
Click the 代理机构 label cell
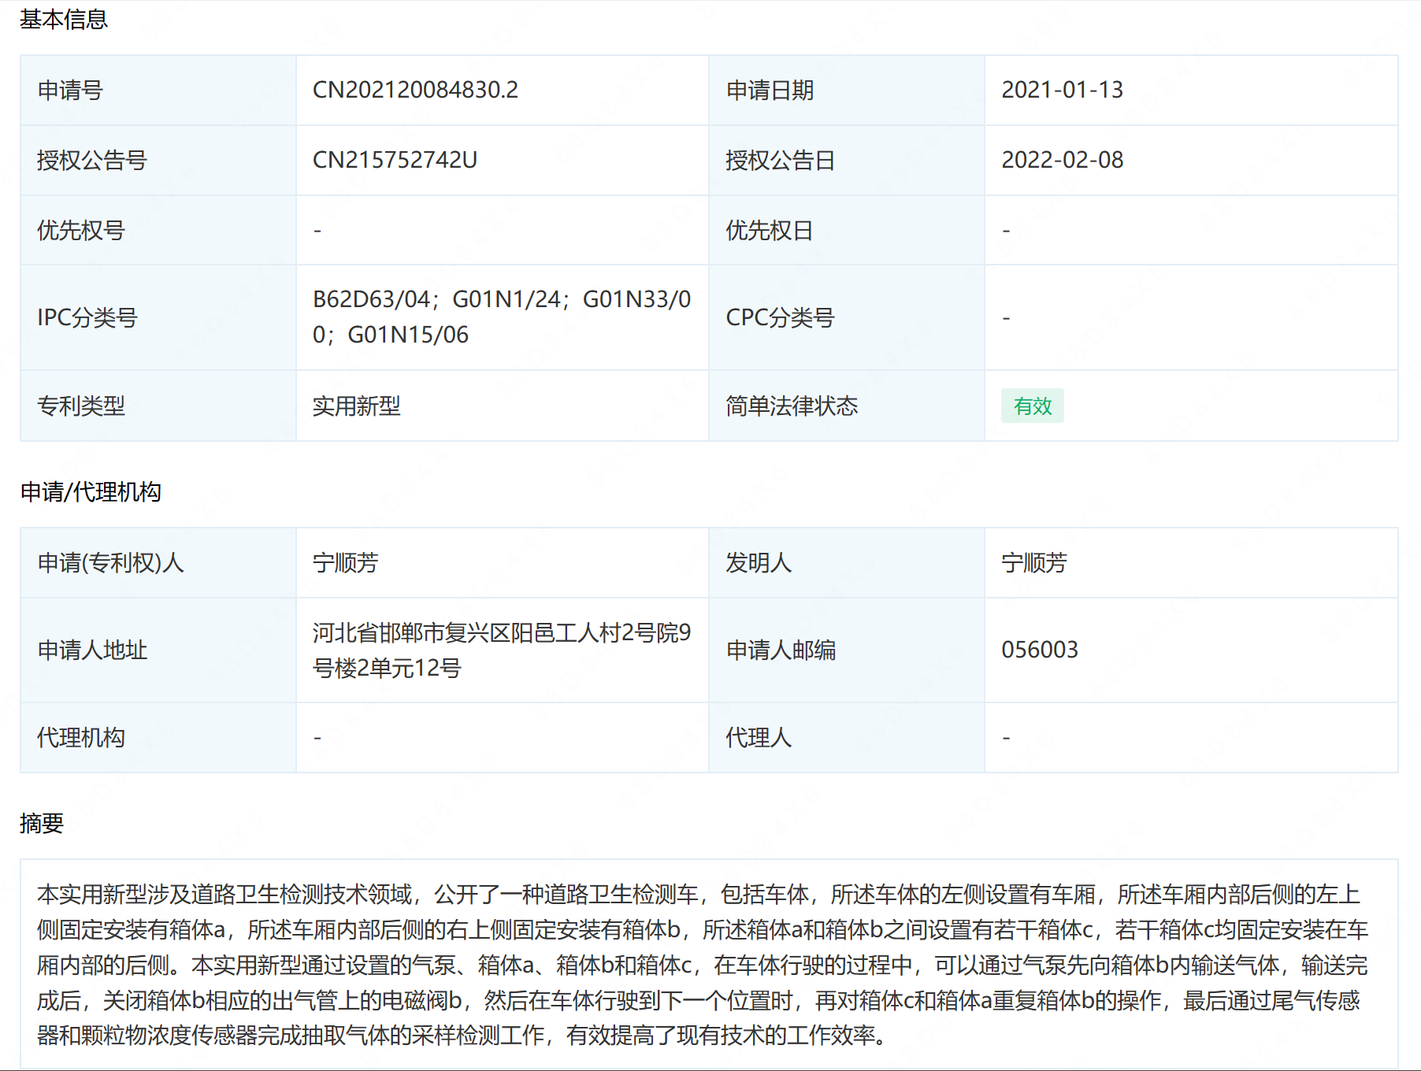[x=158, y=737]
